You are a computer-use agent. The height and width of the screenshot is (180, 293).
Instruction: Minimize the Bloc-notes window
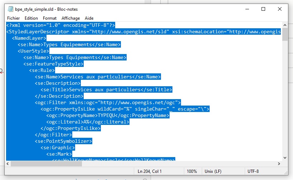(x=247, y=9)
